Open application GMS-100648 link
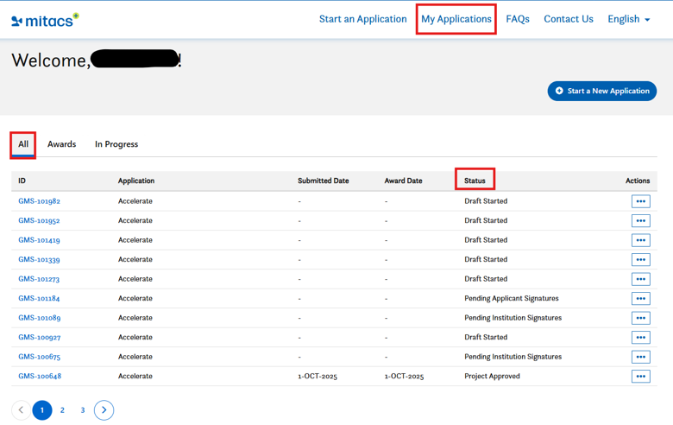Image resolution: width=673 pixels, height=425 pixels. [x=40, y=376]
